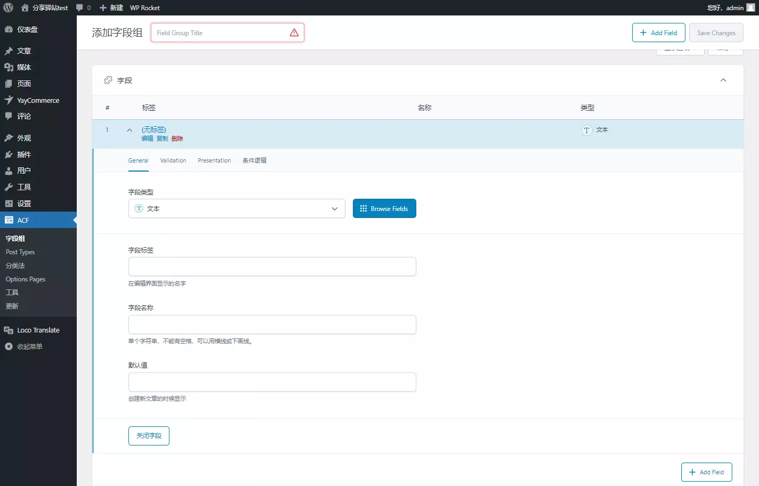
Task: Go to 文章 posts menu
Action: [x=38, y=51]
